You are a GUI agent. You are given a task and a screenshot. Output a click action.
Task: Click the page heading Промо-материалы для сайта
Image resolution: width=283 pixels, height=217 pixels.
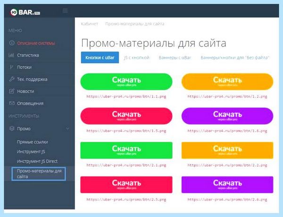coord(154,43)
